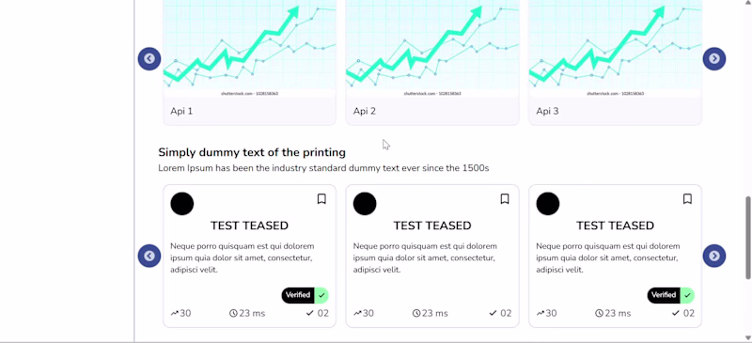
Task: Open the Api 1 chart card
Action: point(249,62)
